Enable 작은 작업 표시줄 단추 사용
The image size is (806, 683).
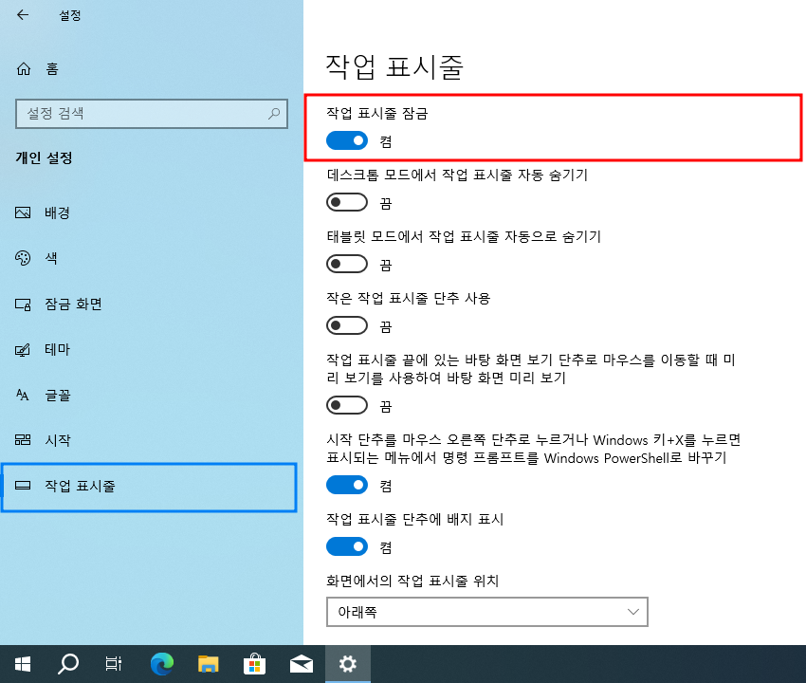coord(347,325)
